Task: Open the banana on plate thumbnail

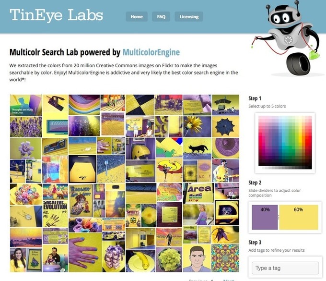Action: [140, 261]
